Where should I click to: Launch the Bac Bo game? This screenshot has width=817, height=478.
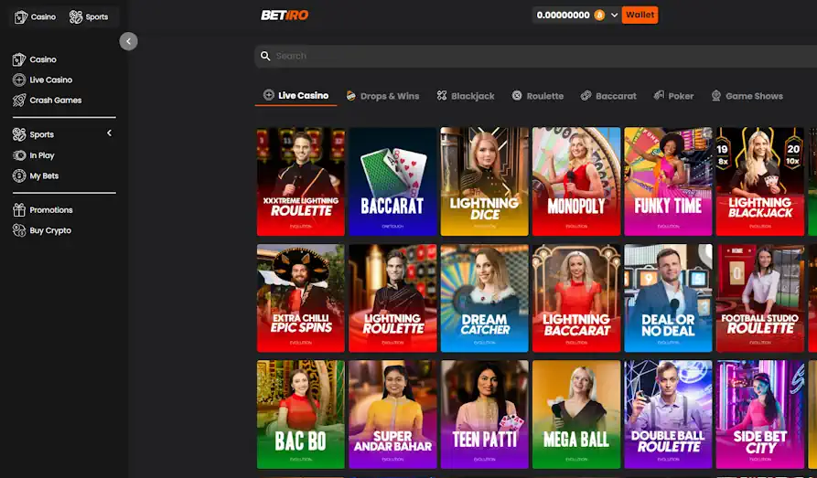point(301,414)
